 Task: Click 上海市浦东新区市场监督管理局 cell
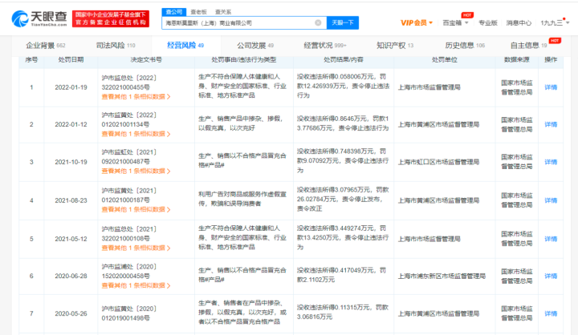(442, 276)
